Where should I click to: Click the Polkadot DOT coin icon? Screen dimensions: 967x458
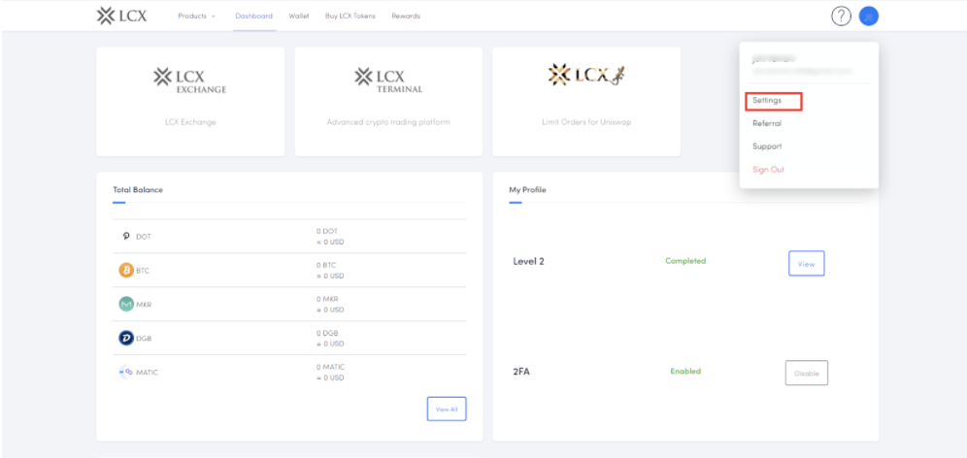(126, 236)
